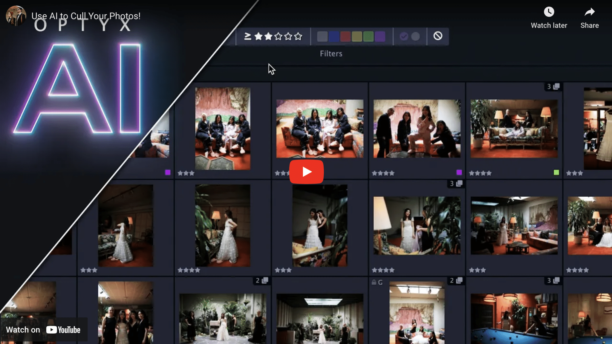Set star filter to three stars

pos(278,36)
